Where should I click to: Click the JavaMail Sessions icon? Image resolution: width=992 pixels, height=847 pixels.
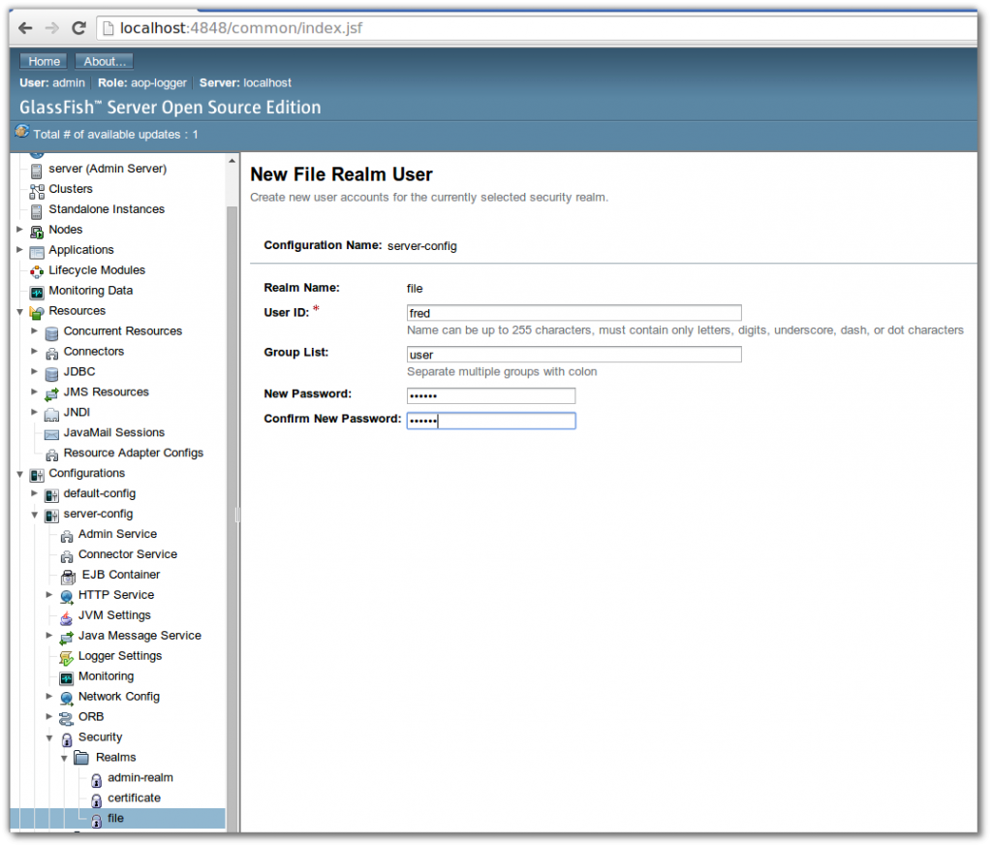[x=53, y=432]
